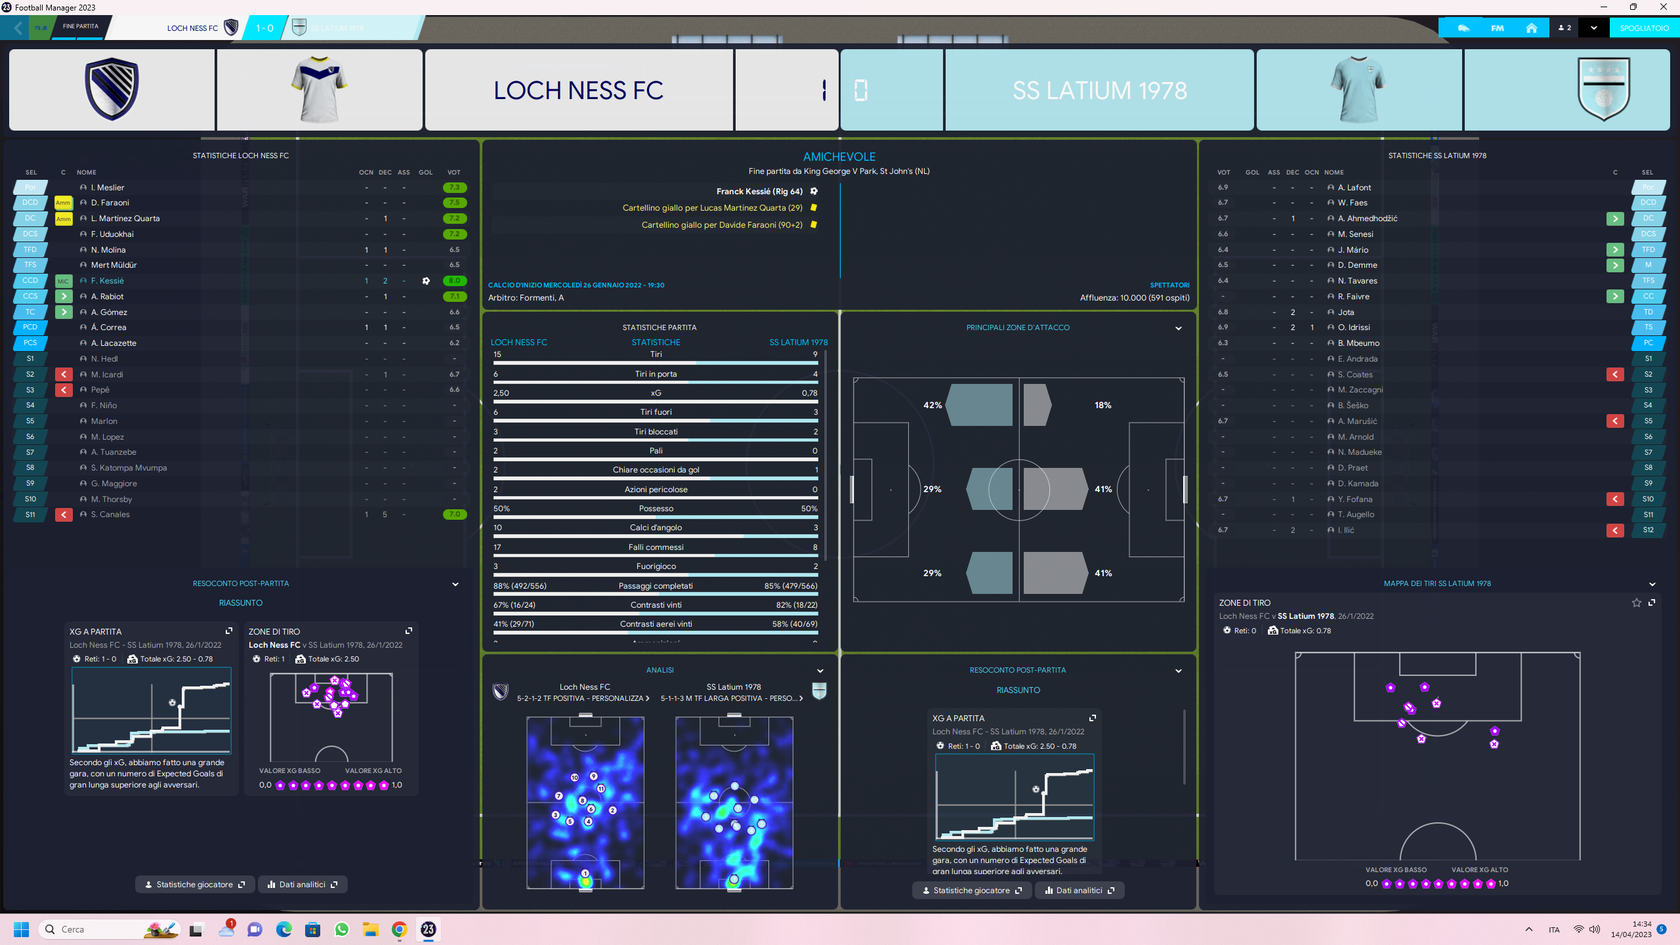Expand Mappa dei Tiri SS Latium dropdown
This screenshot has width=1680, height=945.
tap(1652, 584)
